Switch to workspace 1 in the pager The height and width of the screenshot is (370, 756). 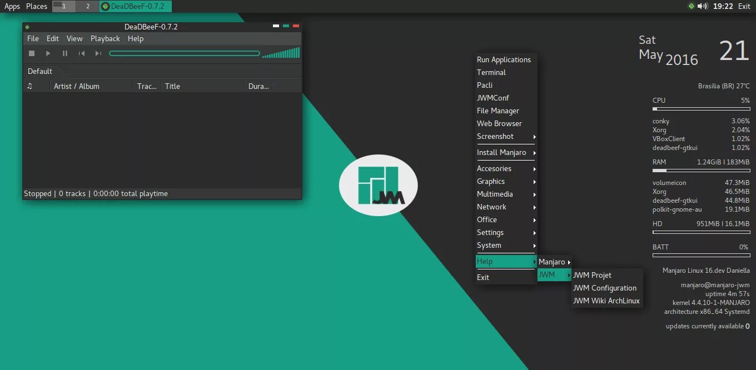tap(64, 6)
